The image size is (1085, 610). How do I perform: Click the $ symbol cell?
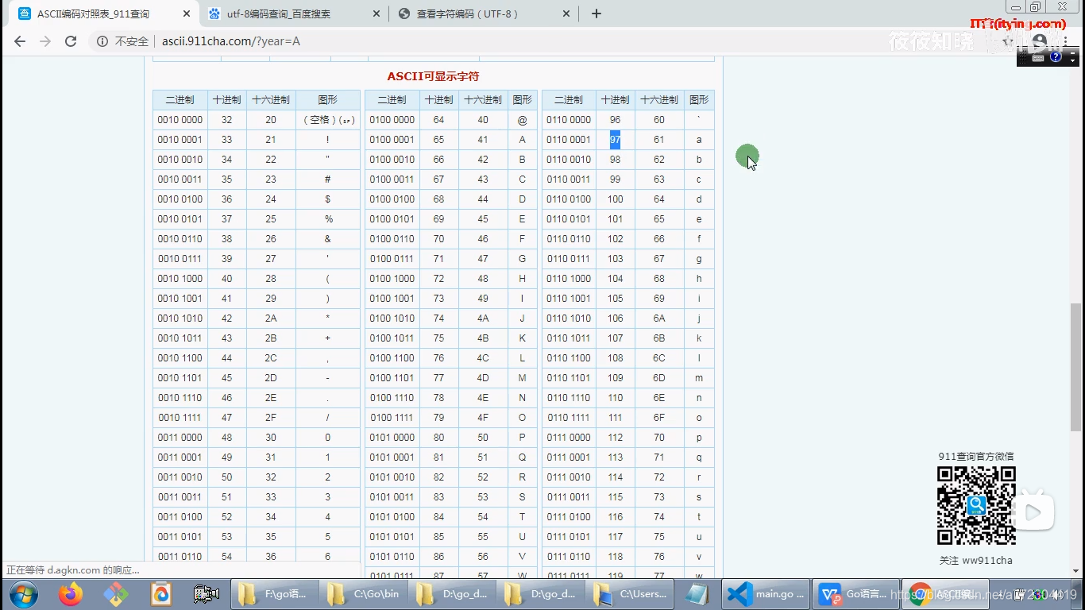328,199
